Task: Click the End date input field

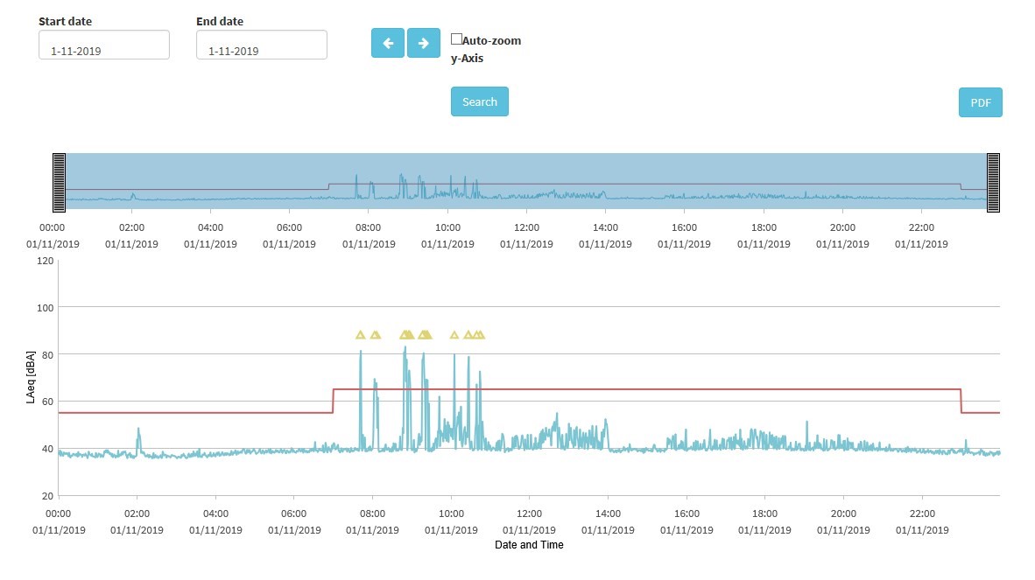Action: pos(262,45)
